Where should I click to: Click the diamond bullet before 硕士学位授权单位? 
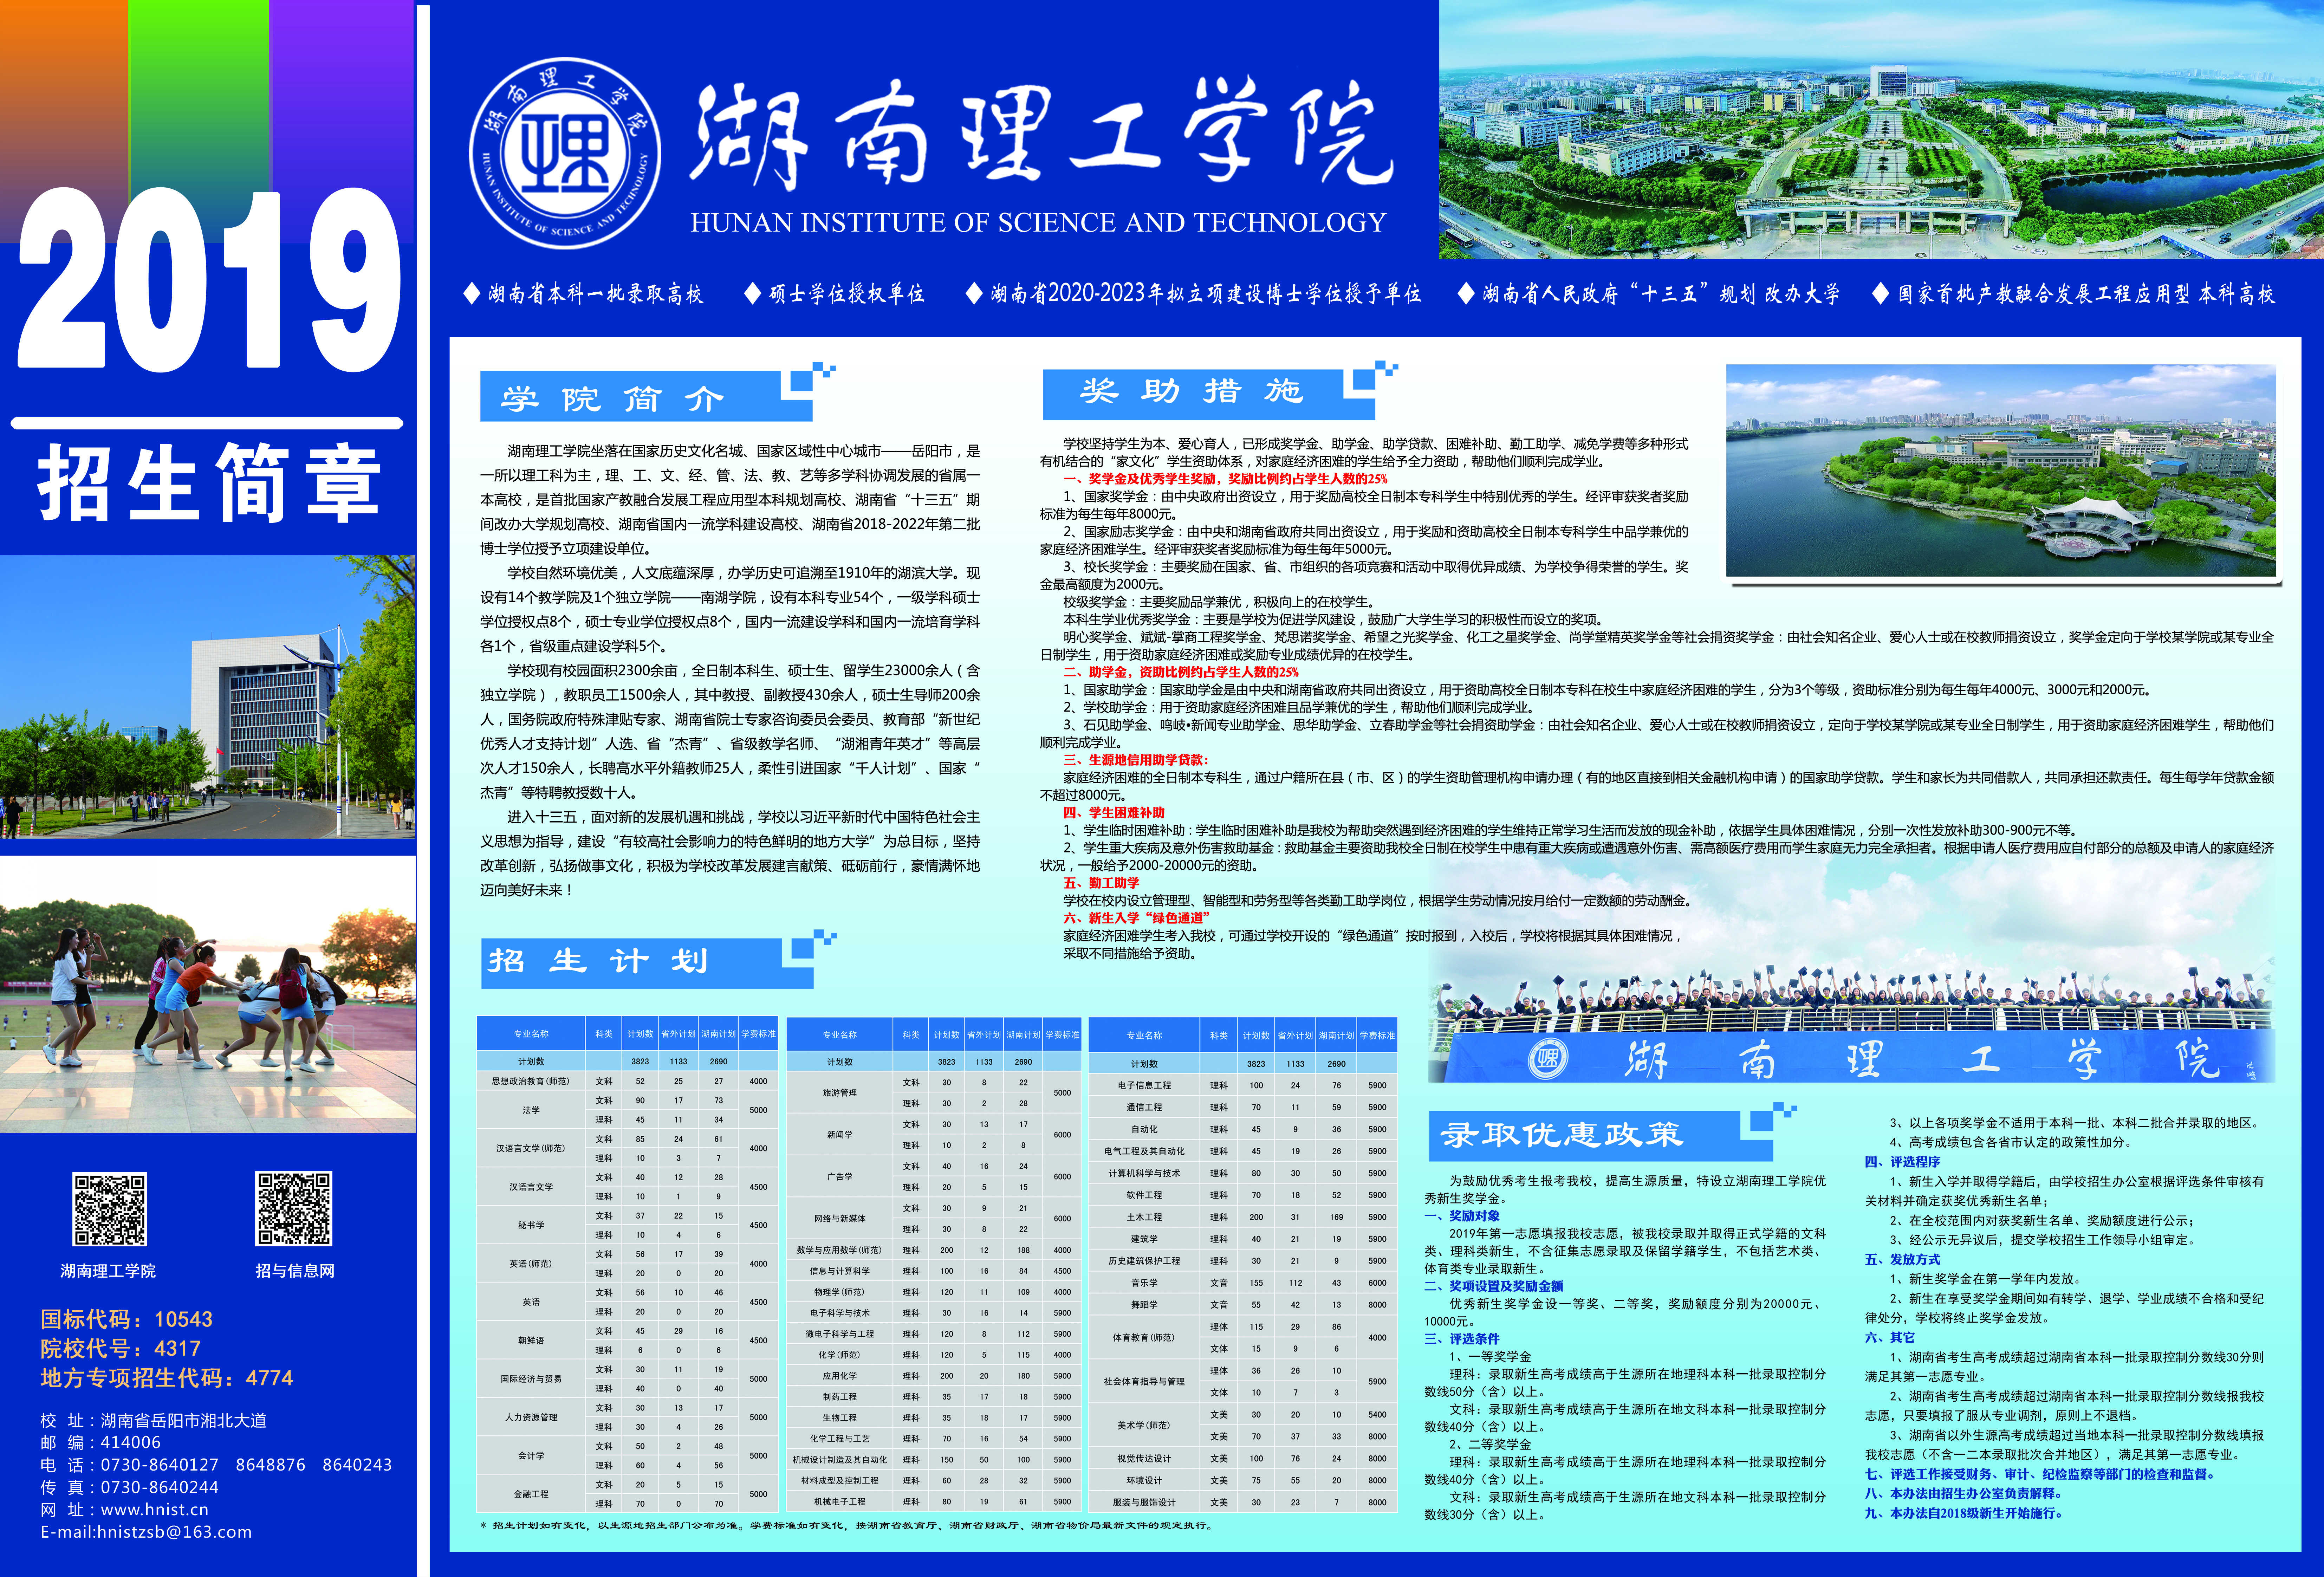tap(753, 293)
